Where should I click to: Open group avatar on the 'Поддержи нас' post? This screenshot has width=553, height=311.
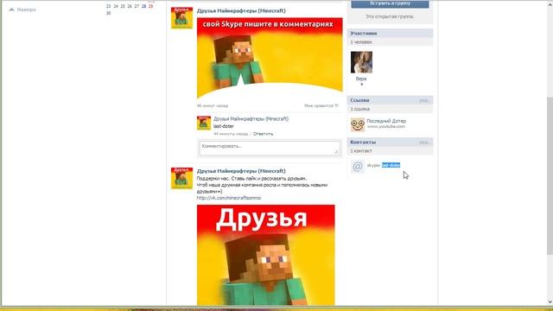point(181,178)
